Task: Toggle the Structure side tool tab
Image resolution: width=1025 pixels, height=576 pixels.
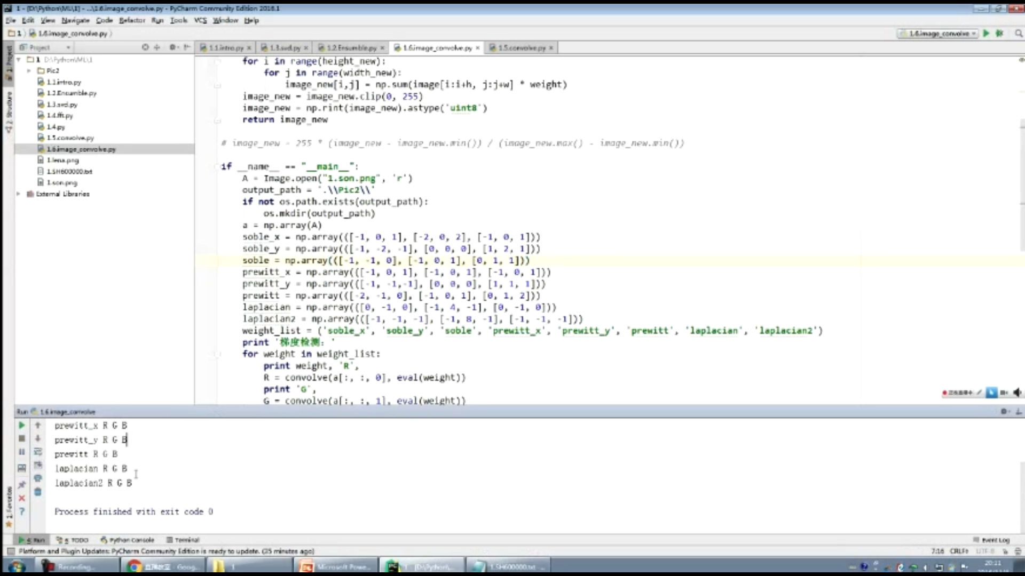Action: 9,112
